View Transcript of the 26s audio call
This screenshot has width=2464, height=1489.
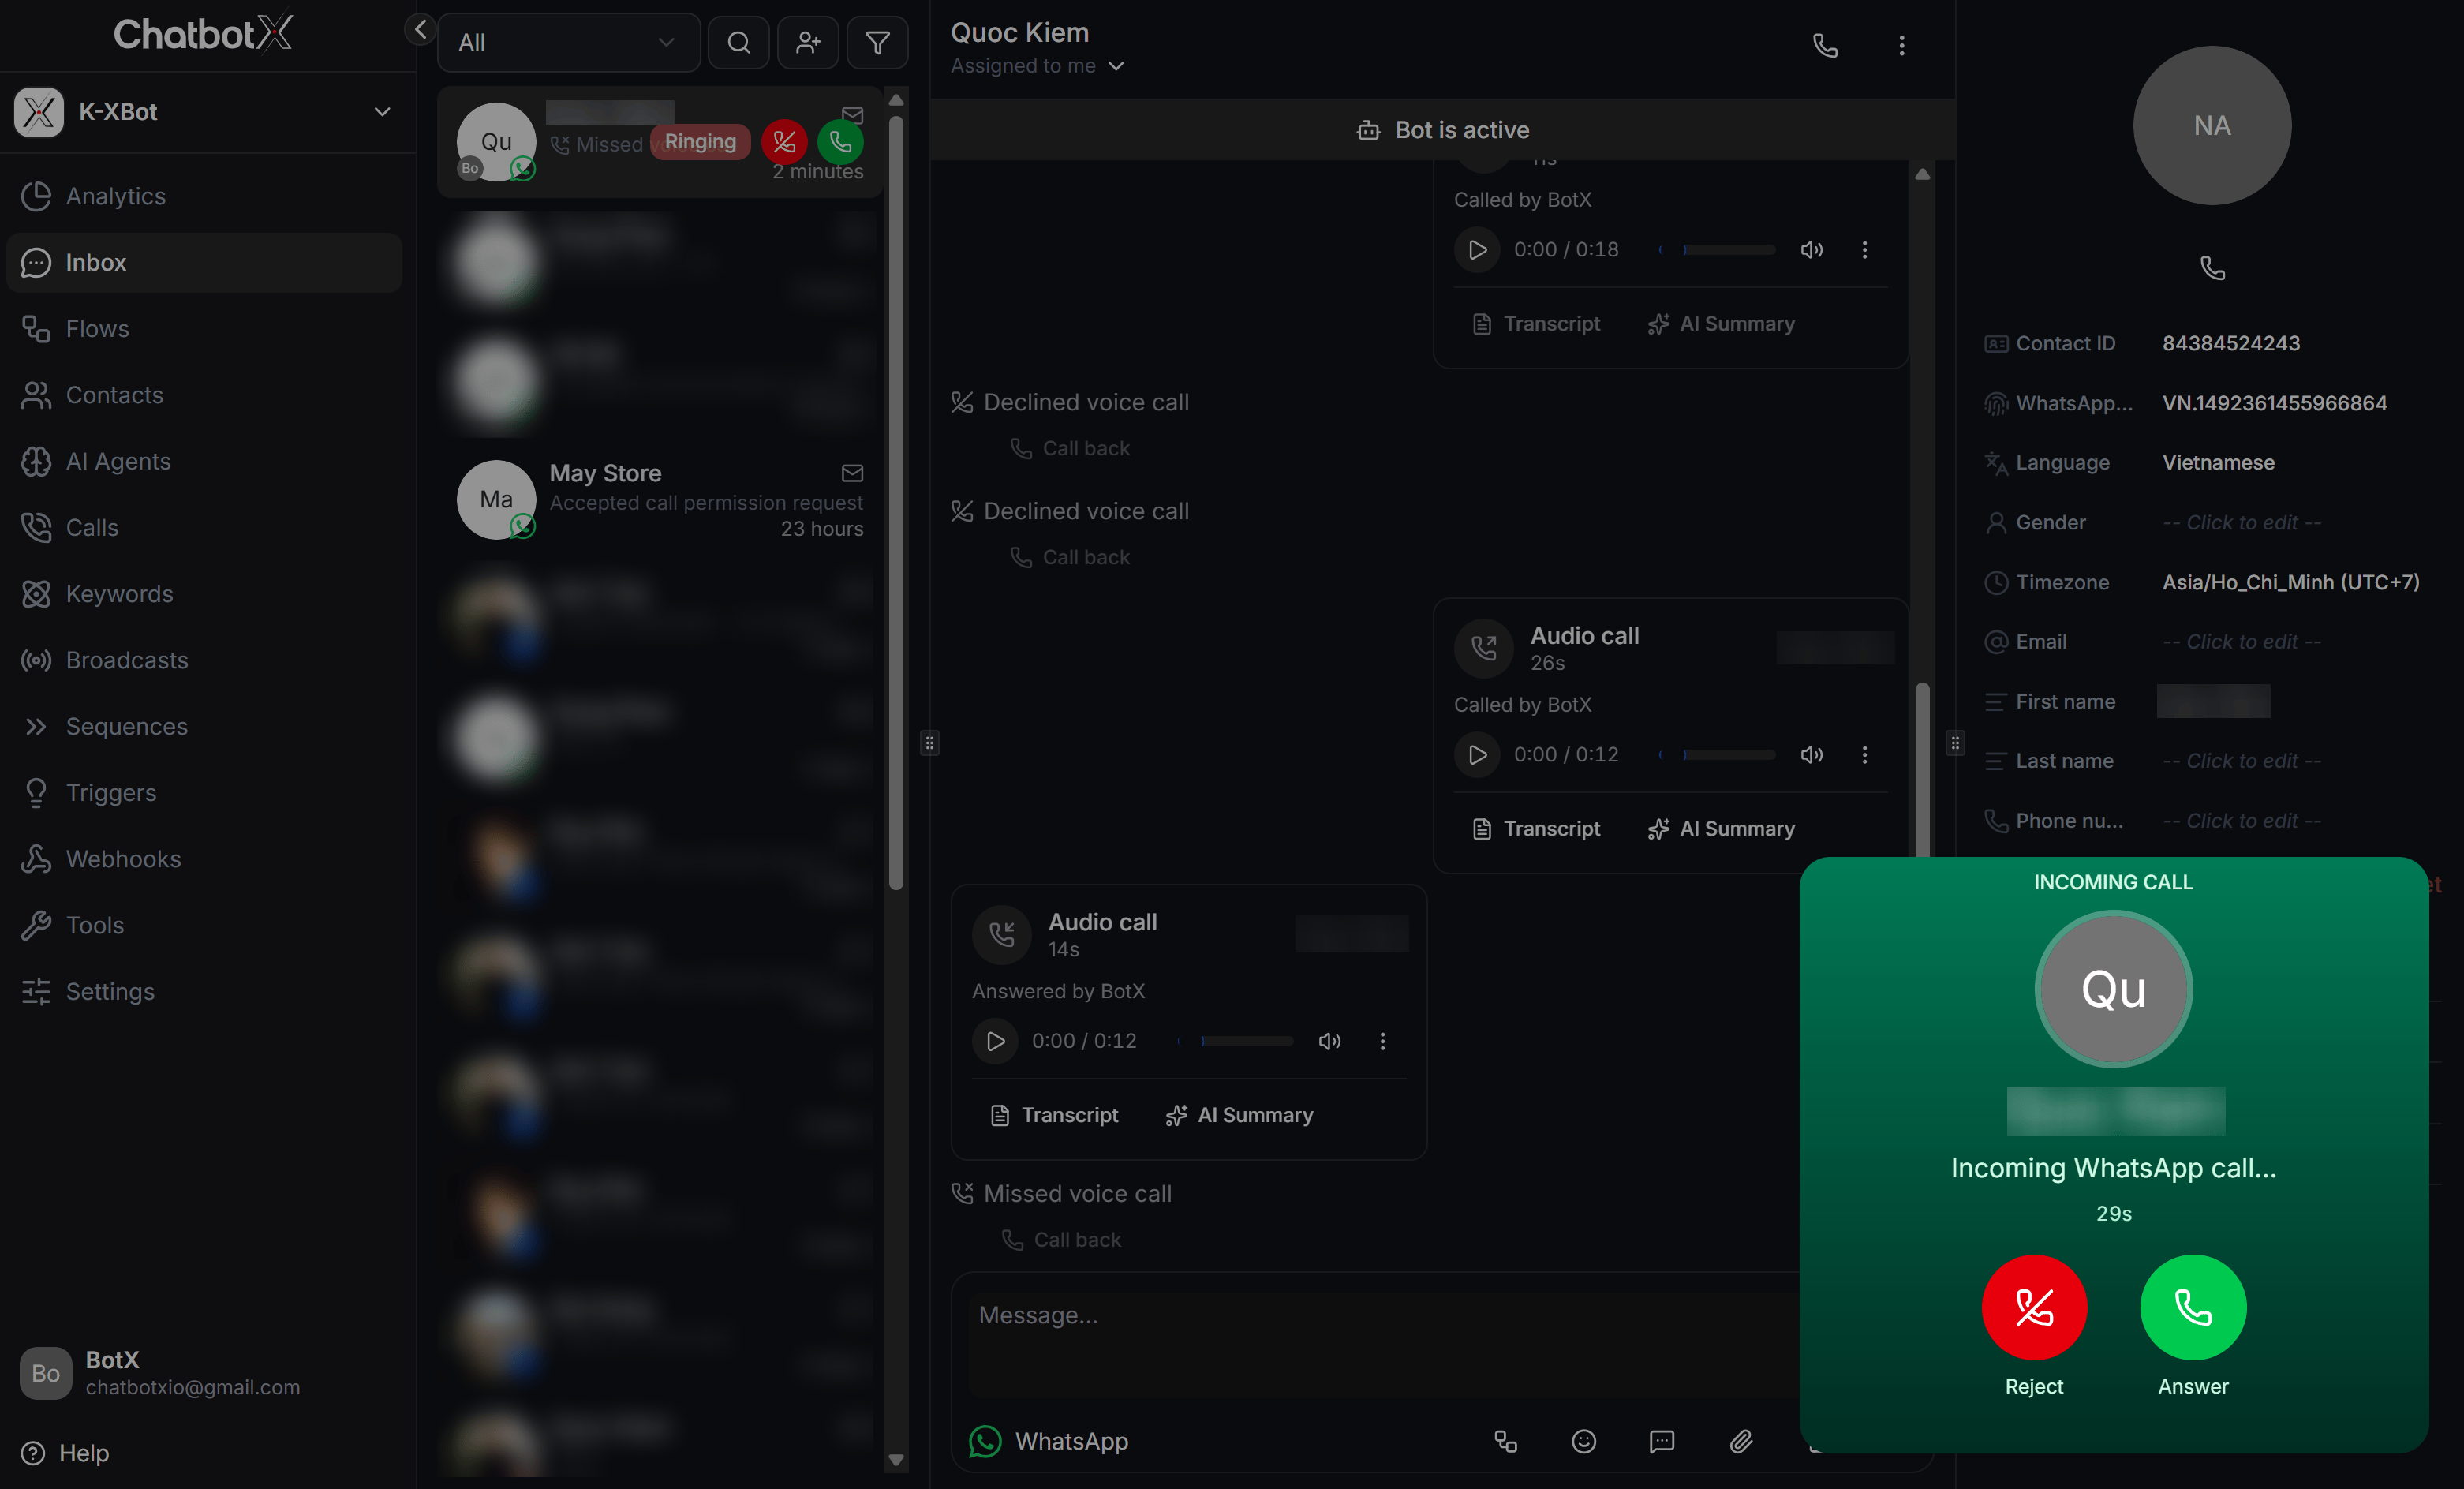tap(1537, 829)
